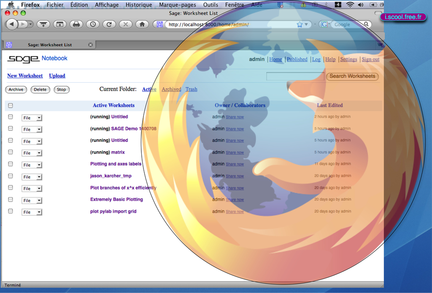Image resolution: width=432 pixels, height=293 pixels.
Task: Open the Settings link
Action: pos(348,59)
